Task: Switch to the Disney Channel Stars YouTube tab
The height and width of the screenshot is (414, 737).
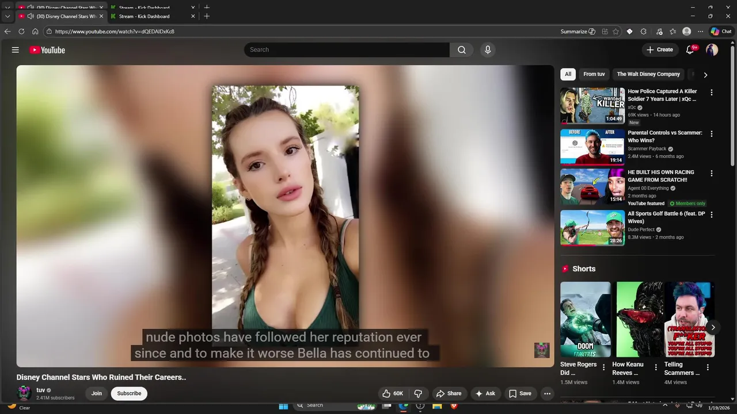Action: click(x=60, y=16)
